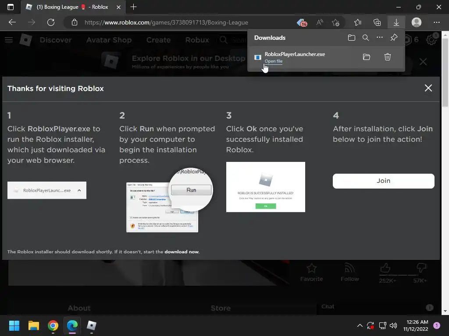Refresh the Boxing League page
The height and width of the screenshot is (336, 449).
tap(51, 22)
